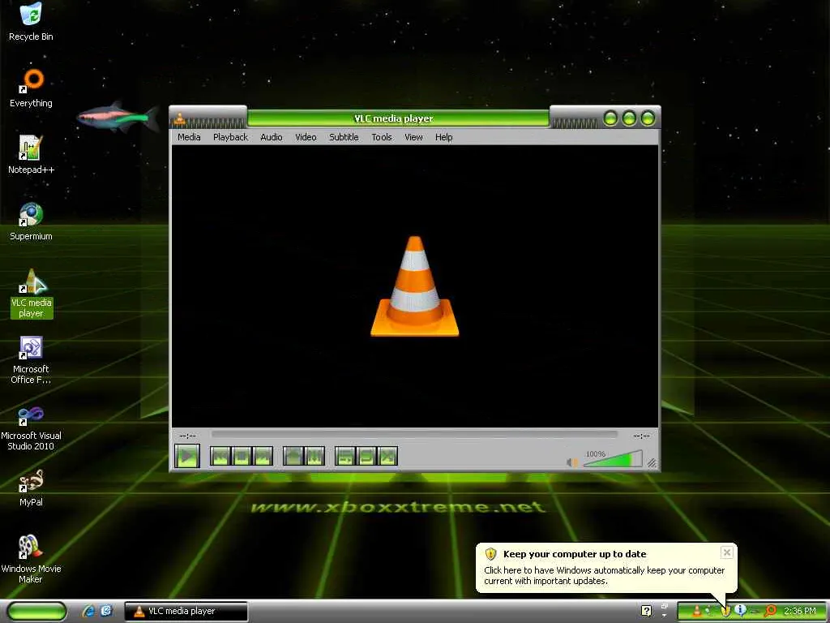The height and width of the screenshot is (623, 830).
Task: Click the Stop playback button in VLC
Action: pos(242,456)
